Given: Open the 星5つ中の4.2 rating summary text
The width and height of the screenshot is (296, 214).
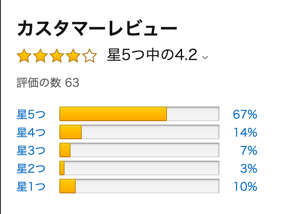Looking at the screenshot, I should 152,55.
